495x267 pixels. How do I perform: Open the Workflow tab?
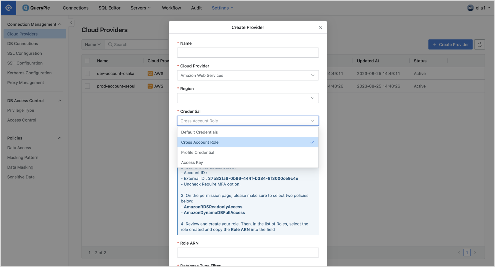tap(171, 8)
